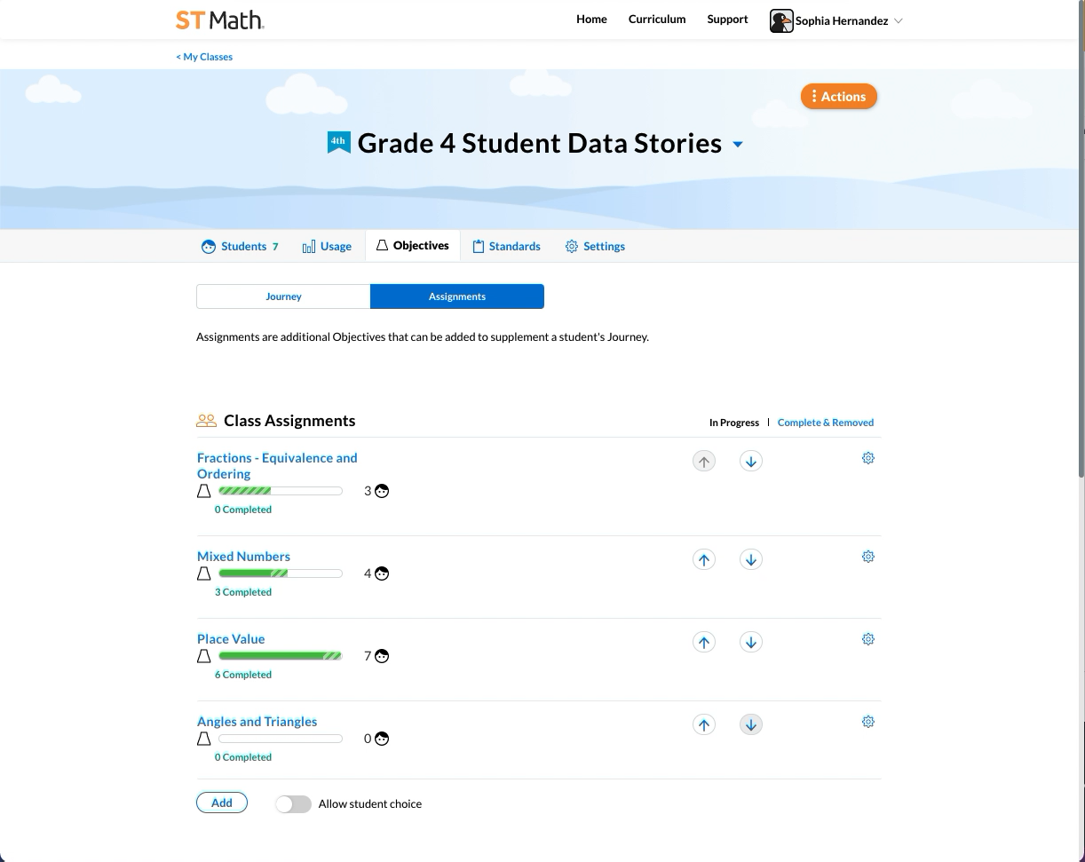Click the ST Math logo

click(218, 19)
